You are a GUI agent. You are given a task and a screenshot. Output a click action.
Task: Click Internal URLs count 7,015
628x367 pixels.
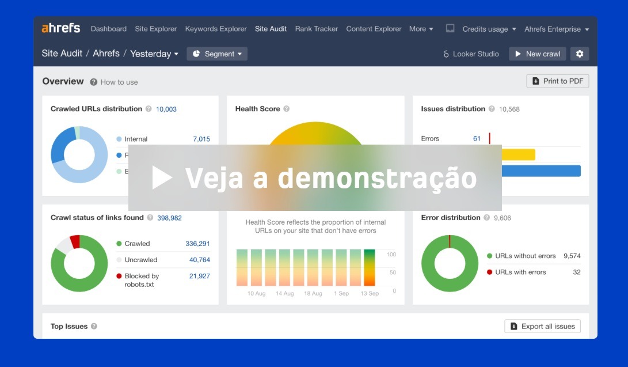201,139
